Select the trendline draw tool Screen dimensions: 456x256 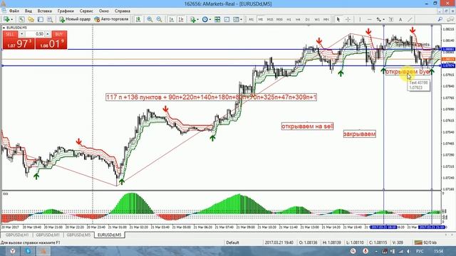tap(410, 19)
